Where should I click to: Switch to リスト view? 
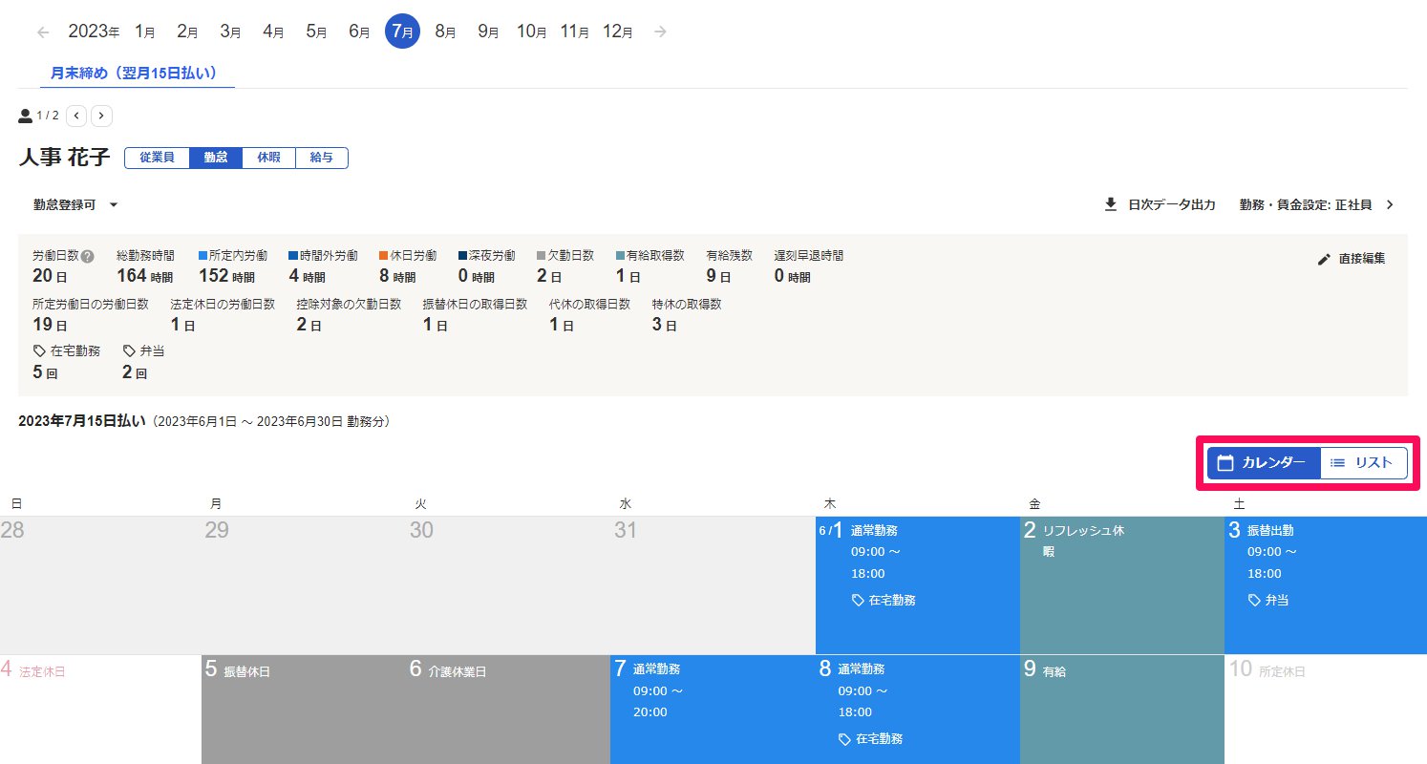1364,463
